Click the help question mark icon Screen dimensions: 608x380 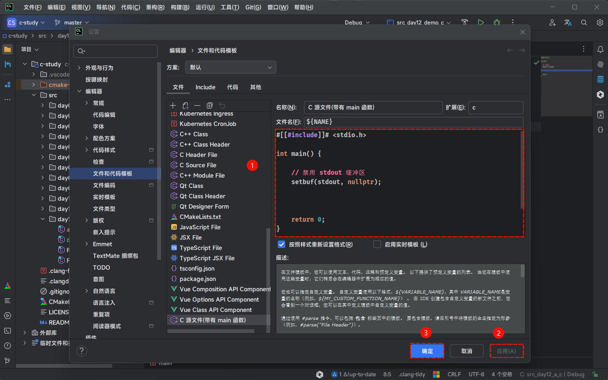[x=82, y=351]
